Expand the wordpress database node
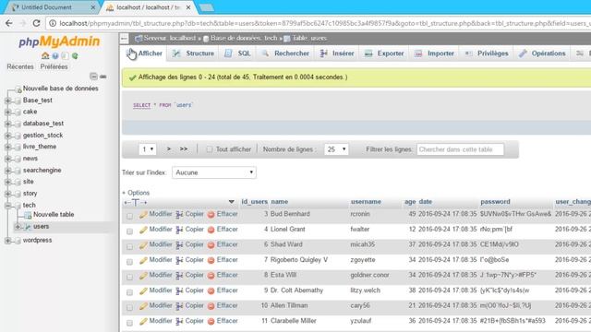Image resolution: width=591 pixels, height=332 pixels. (7, 241)
